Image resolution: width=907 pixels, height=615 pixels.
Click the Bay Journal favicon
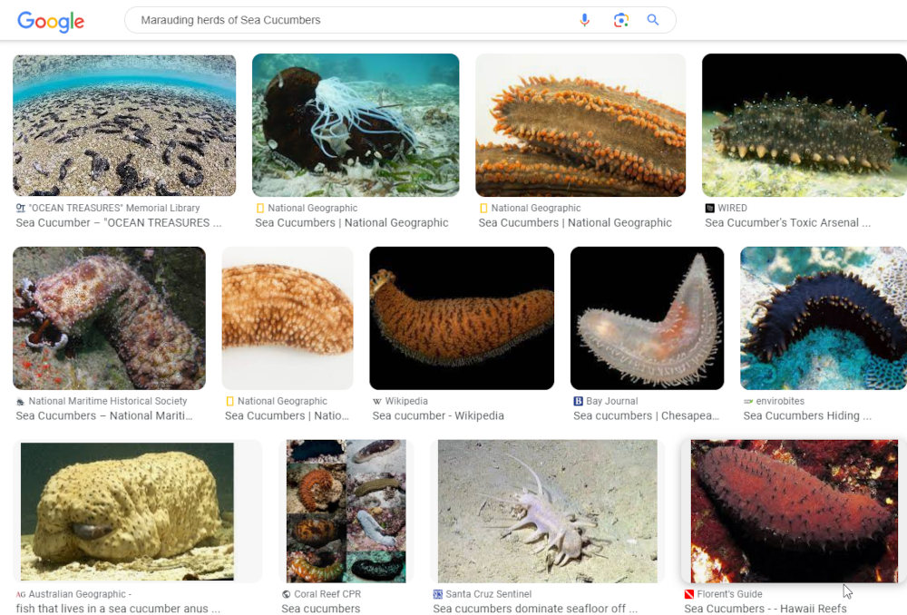point(578,401)
